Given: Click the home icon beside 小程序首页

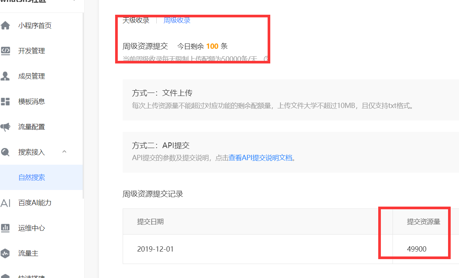Looking at the screenshot, I should click(5, 26).
